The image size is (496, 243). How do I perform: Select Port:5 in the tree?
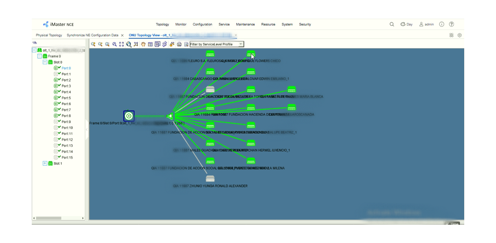(66, 98)
